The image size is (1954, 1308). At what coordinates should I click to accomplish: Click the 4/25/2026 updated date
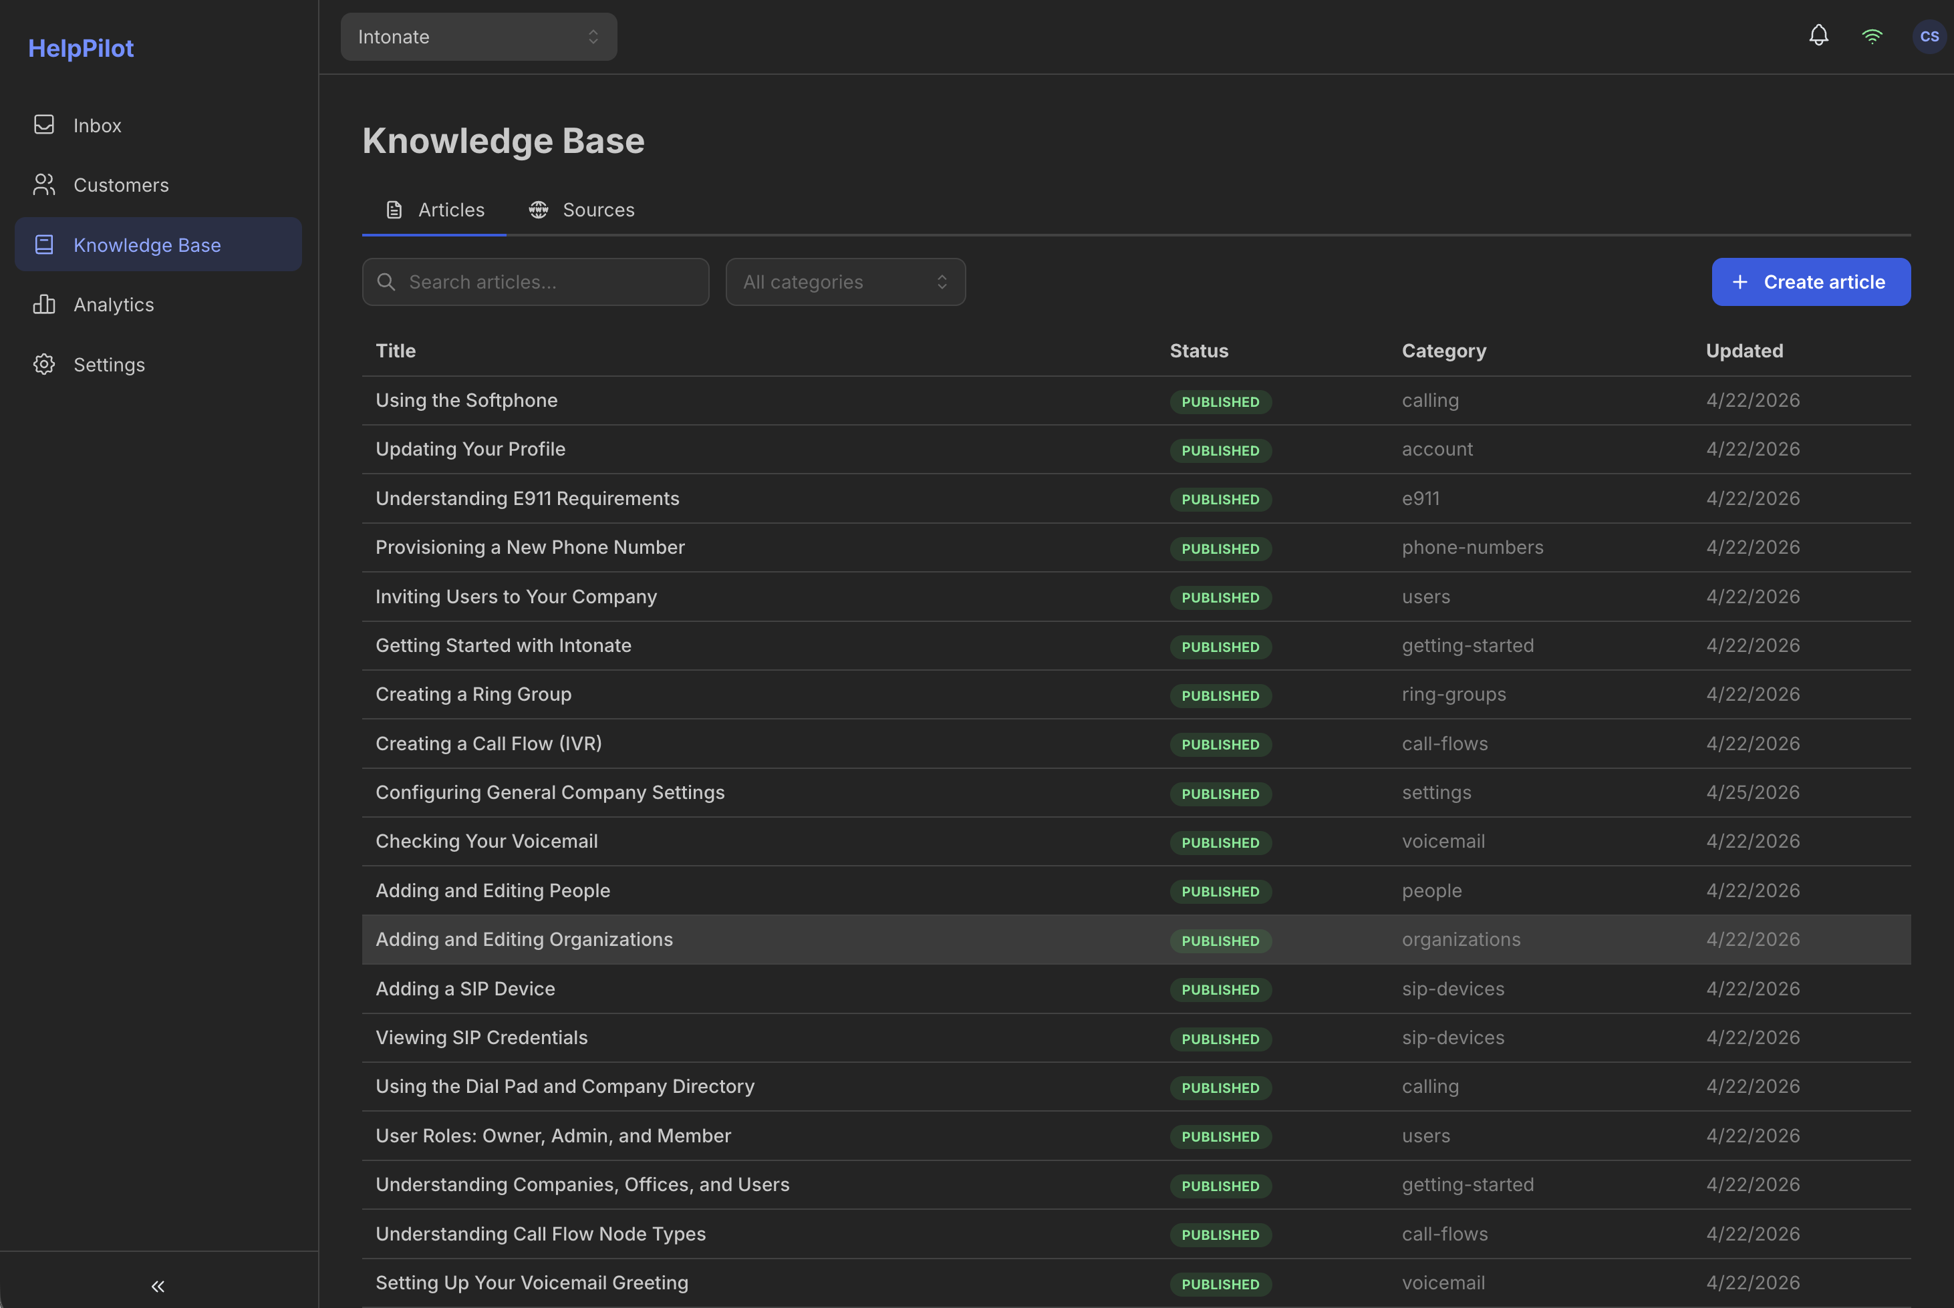(x=1753, y=792)
